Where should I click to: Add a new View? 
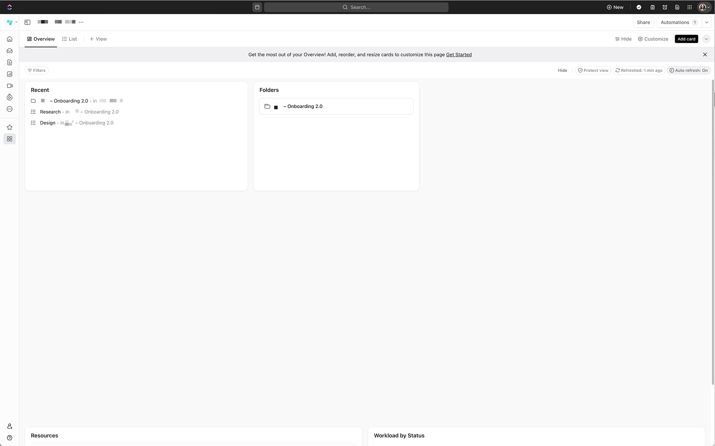[x=98, y=39]
